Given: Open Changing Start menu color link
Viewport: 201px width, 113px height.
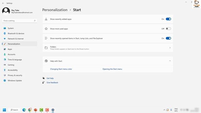Looking at the screenshot, I should 61,69.
